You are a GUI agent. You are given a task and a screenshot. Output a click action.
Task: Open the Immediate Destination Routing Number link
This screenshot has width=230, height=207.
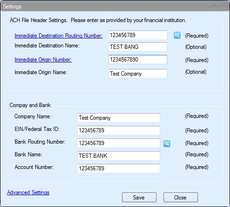click(58, 36)
